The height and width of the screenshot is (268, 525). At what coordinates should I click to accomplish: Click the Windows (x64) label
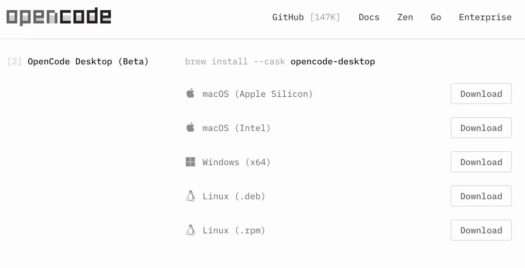click(236, 162)
